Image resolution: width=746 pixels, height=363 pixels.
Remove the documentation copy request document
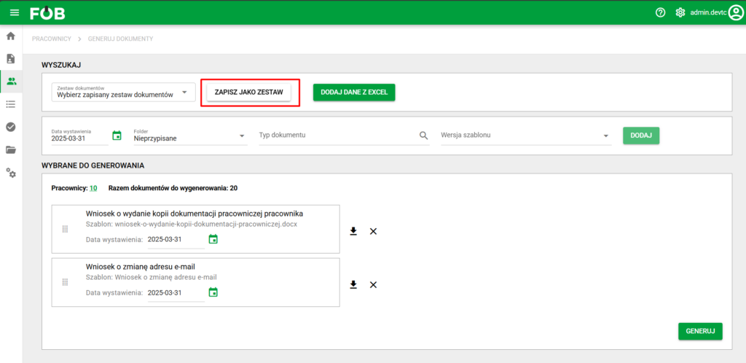pos(373,231)
